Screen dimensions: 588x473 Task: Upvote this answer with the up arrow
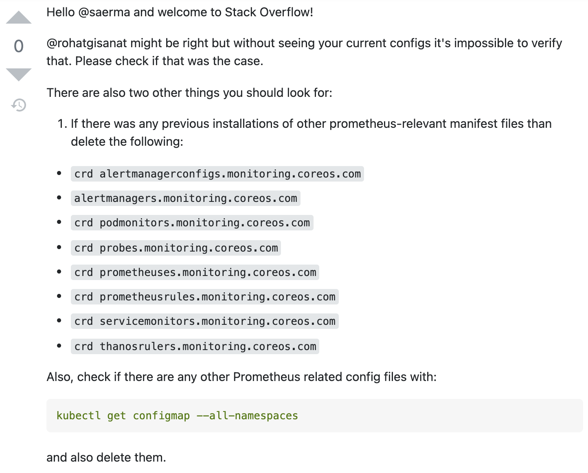[x=19, y=18]
